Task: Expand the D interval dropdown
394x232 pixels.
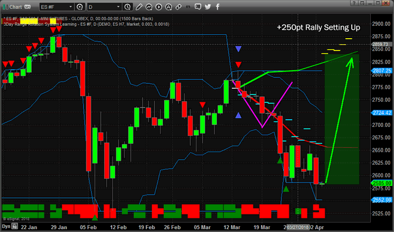Action: click(118, 7)
